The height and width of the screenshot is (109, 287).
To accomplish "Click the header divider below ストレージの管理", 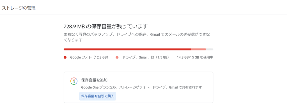I will point(144,15).
